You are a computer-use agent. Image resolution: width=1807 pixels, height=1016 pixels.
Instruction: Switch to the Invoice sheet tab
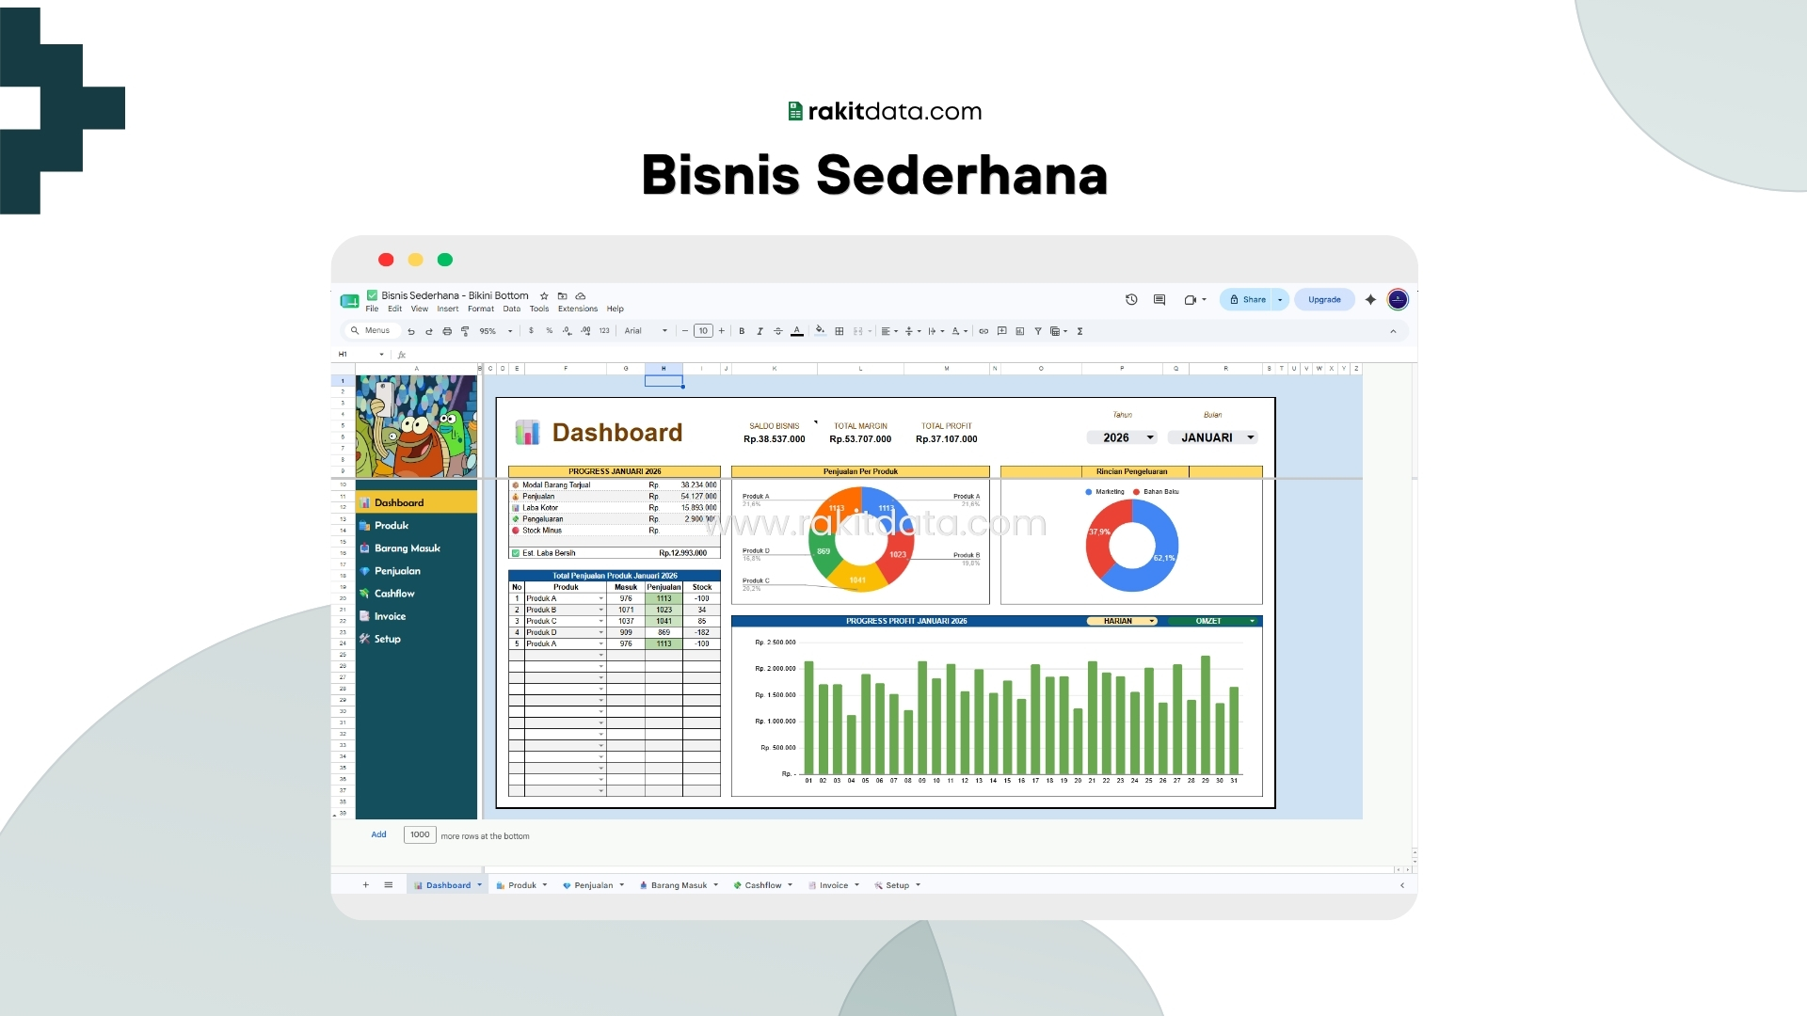coord(834,885)
